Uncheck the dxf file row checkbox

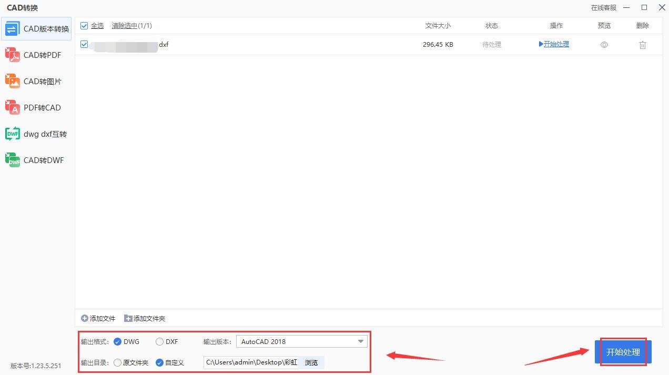[x=84, y=45]
